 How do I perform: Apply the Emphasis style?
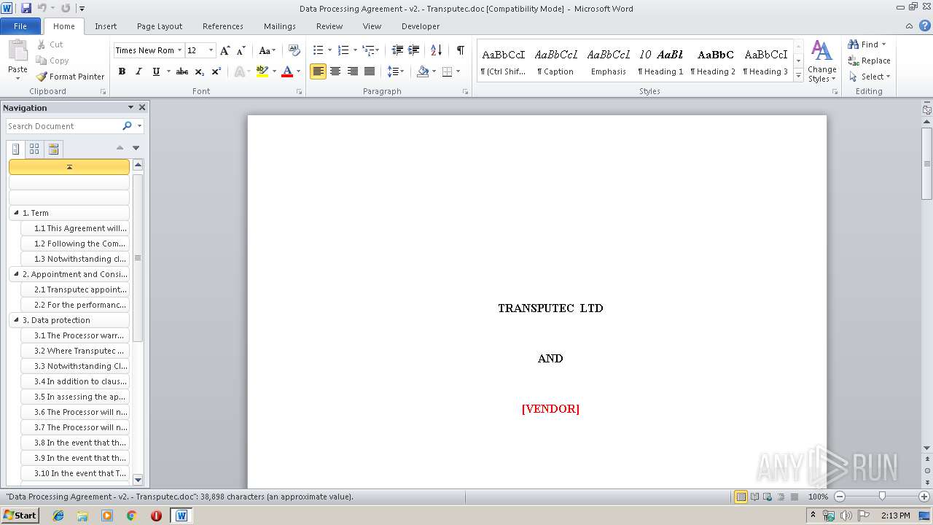click(609, 62)
